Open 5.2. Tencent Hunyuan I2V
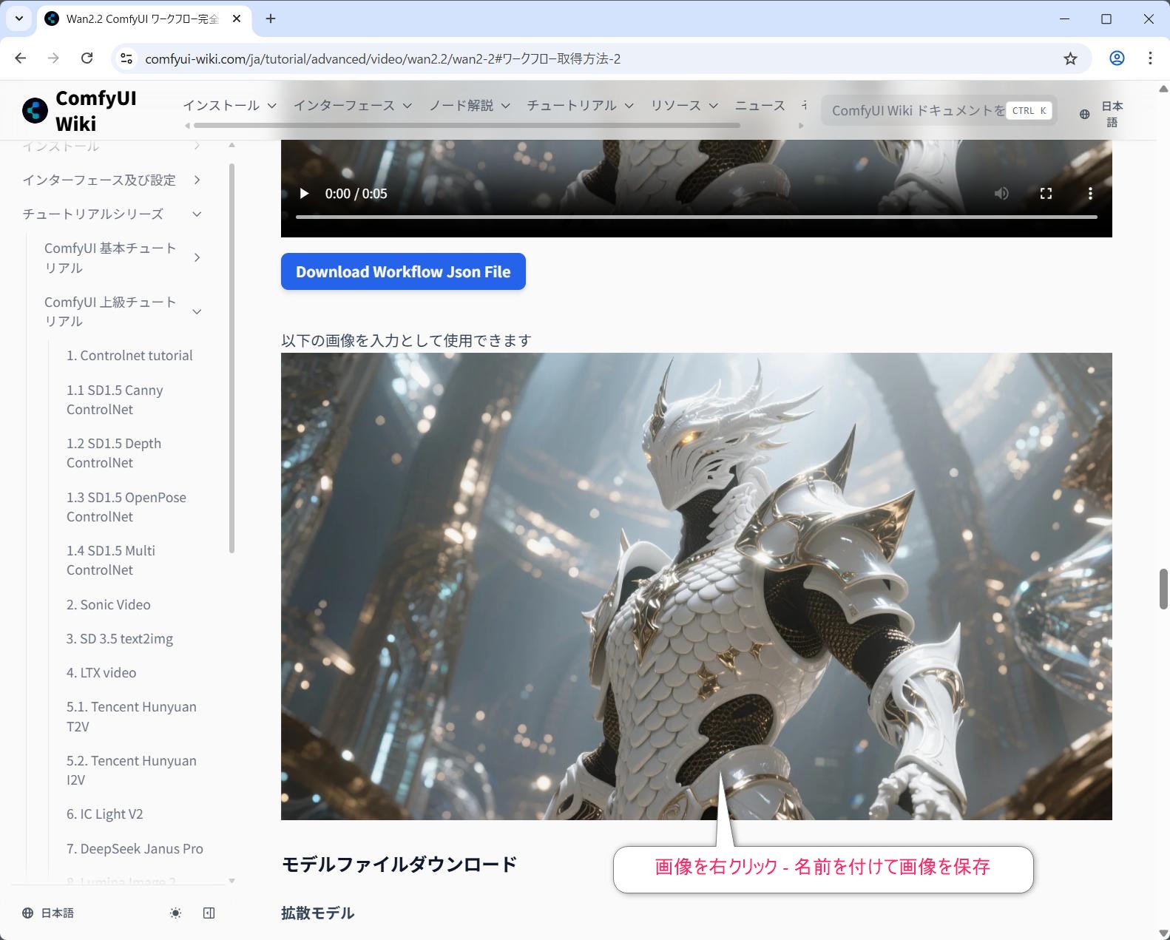Image resolution: width=1170 pixels, height=940 pixels. tap(132, 770)
